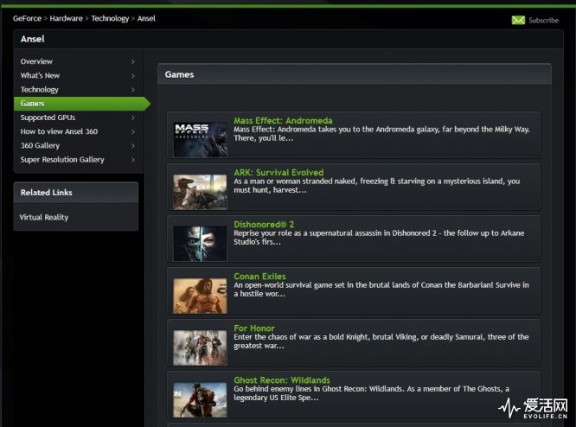Open Ghost Recon: Wildlands title link
Image resolution: width=576 pixels, height=427 pixels.
[x=282, y=380]
